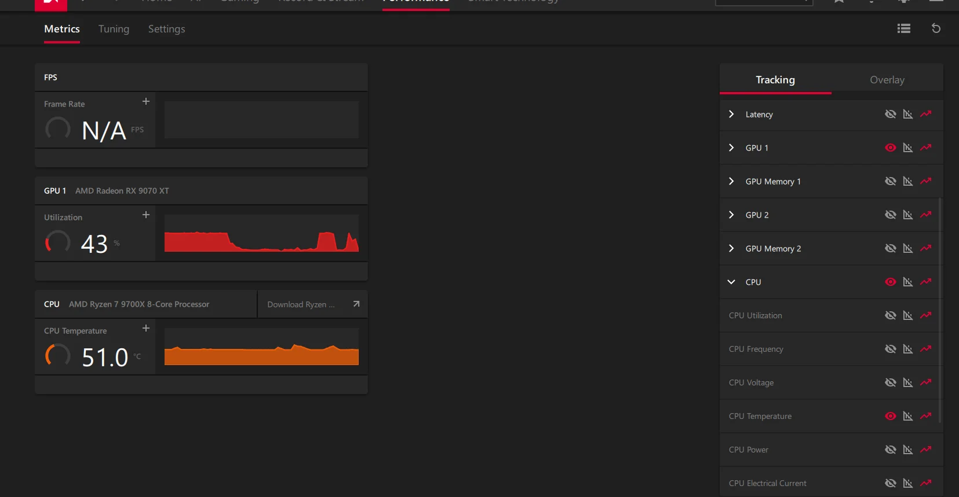Image resolution: width=959 pixels, height=497 pixels.
Task: Enable CPU Frequency visibility eye
Action: 891,349
